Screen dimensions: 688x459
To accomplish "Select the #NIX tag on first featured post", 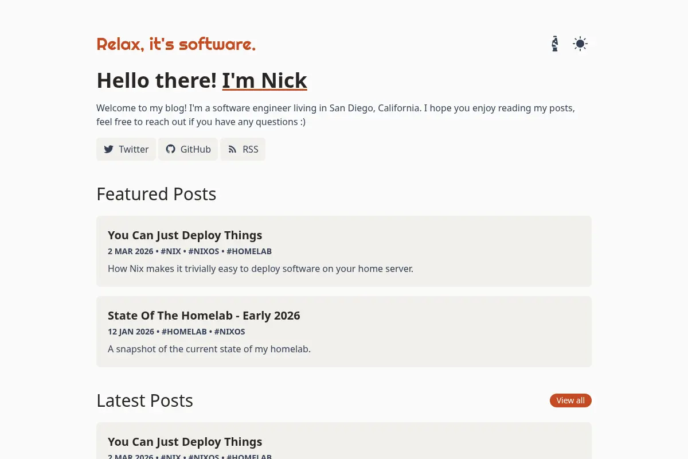I will 171,251.
